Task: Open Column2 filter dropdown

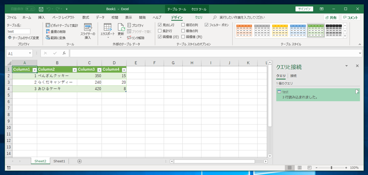Action: [74, 70]
